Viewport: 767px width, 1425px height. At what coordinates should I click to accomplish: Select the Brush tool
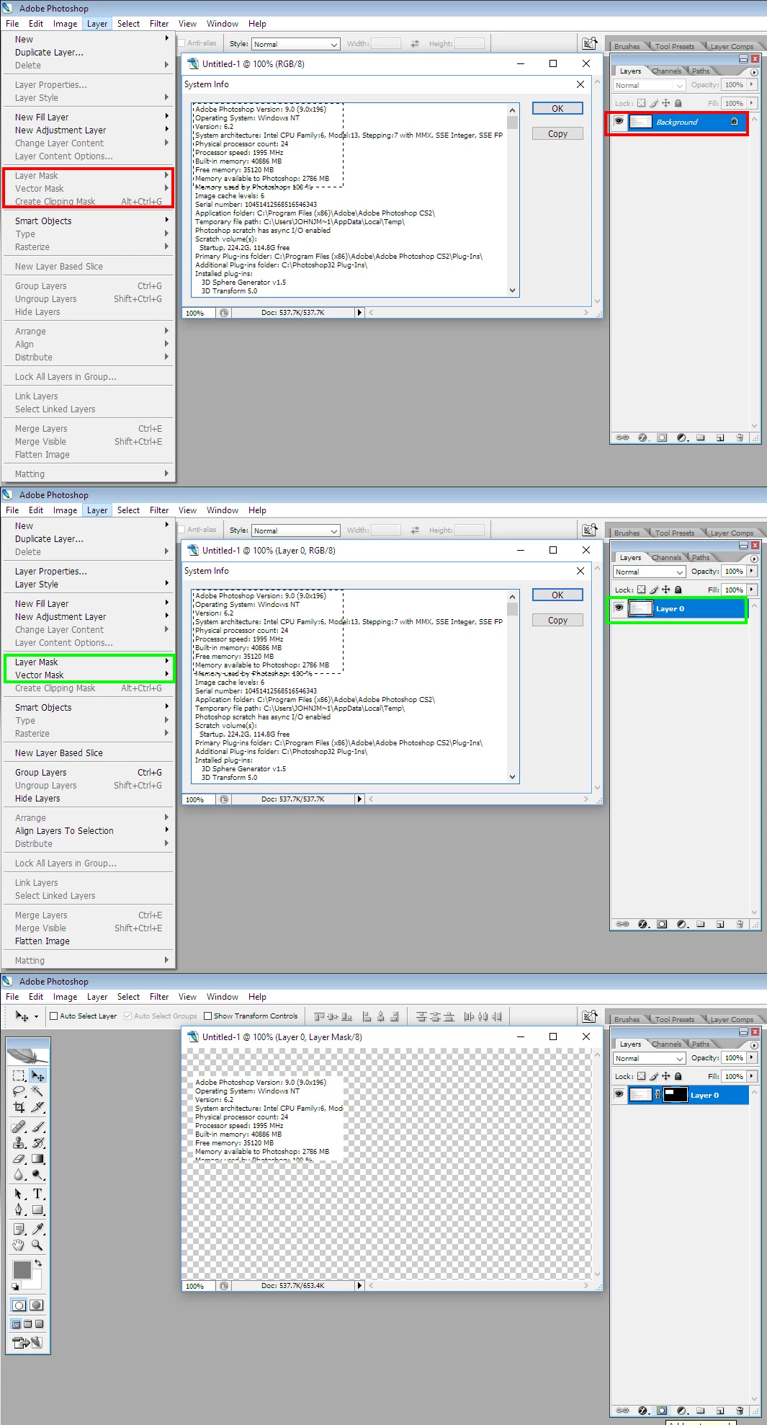coord(37,1127)
